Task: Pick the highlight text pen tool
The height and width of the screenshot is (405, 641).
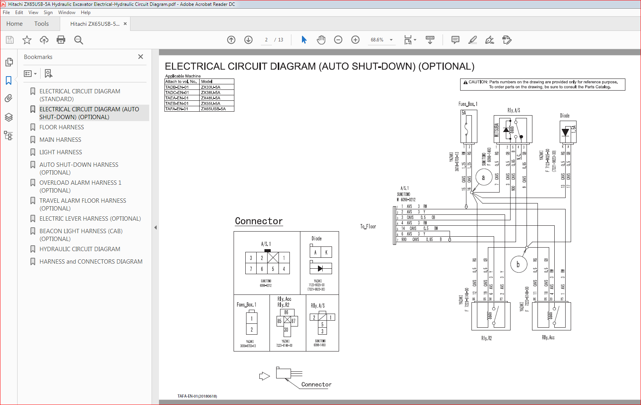Action: point(473,40)
